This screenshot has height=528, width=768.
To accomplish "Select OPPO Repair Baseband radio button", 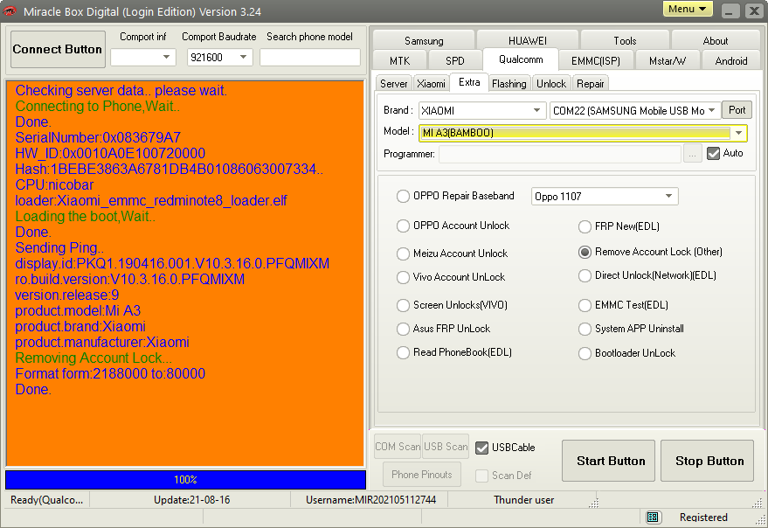I will tap(403, 196).
